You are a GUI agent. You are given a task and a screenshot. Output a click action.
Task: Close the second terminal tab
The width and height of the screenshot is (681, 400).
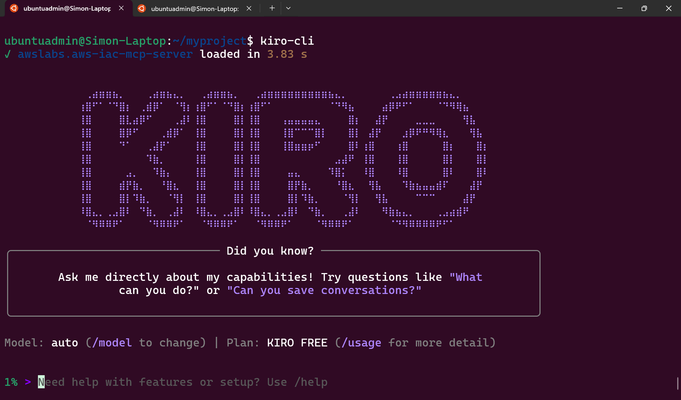(249, 8)
